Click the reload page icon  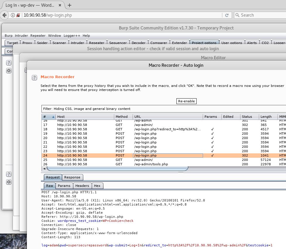pos(227,15)
